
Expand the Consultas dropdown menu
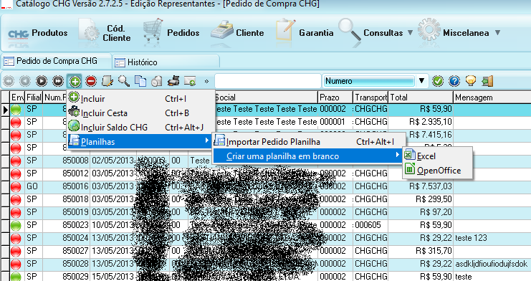tap(410, 33)
